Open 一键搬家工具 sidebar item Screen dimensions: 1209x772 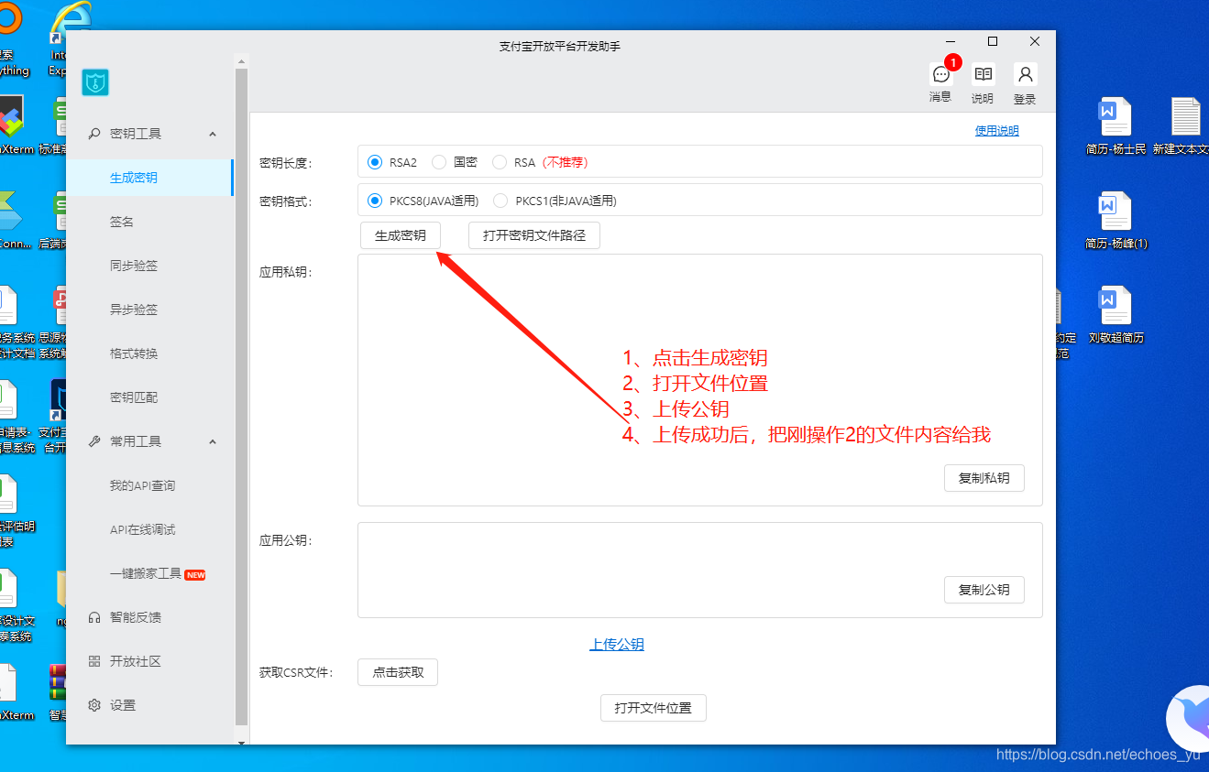pos(149,573)
